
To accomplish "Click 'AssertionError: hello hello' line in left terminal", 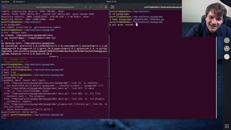I will (x=19, y=112).
